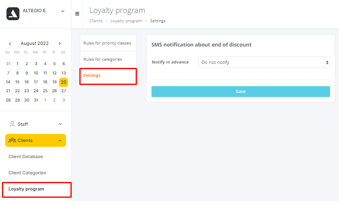The image size is (339, 201).
Task: Expand the Staff menu section
Action: pyautogui.click(x=60, y=124)
